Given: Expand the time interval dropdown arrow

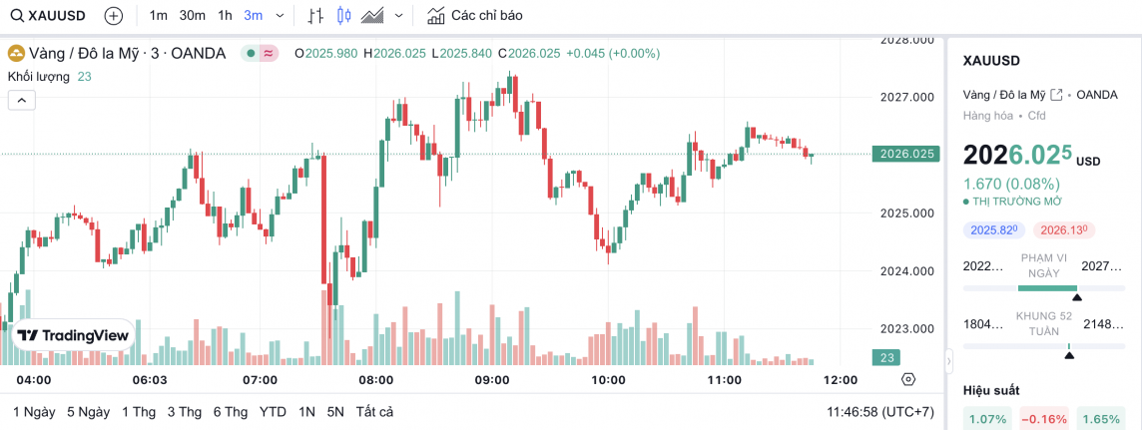Looking at the screenshot, I should coord(280,16).
